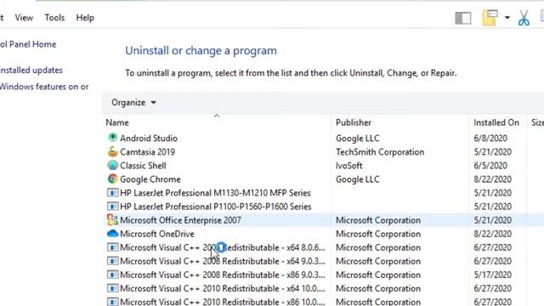Select Visual C++ 2010 Redistributable x64 10.0 name
The height and width of the screenshot is (306, 544).
(x=223, y=289)
